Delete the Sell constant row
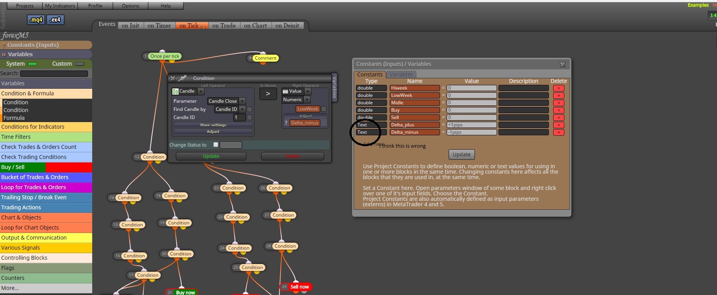Viewport: 717px width, 295px height. pyautogui.click(x=559, y=117)
